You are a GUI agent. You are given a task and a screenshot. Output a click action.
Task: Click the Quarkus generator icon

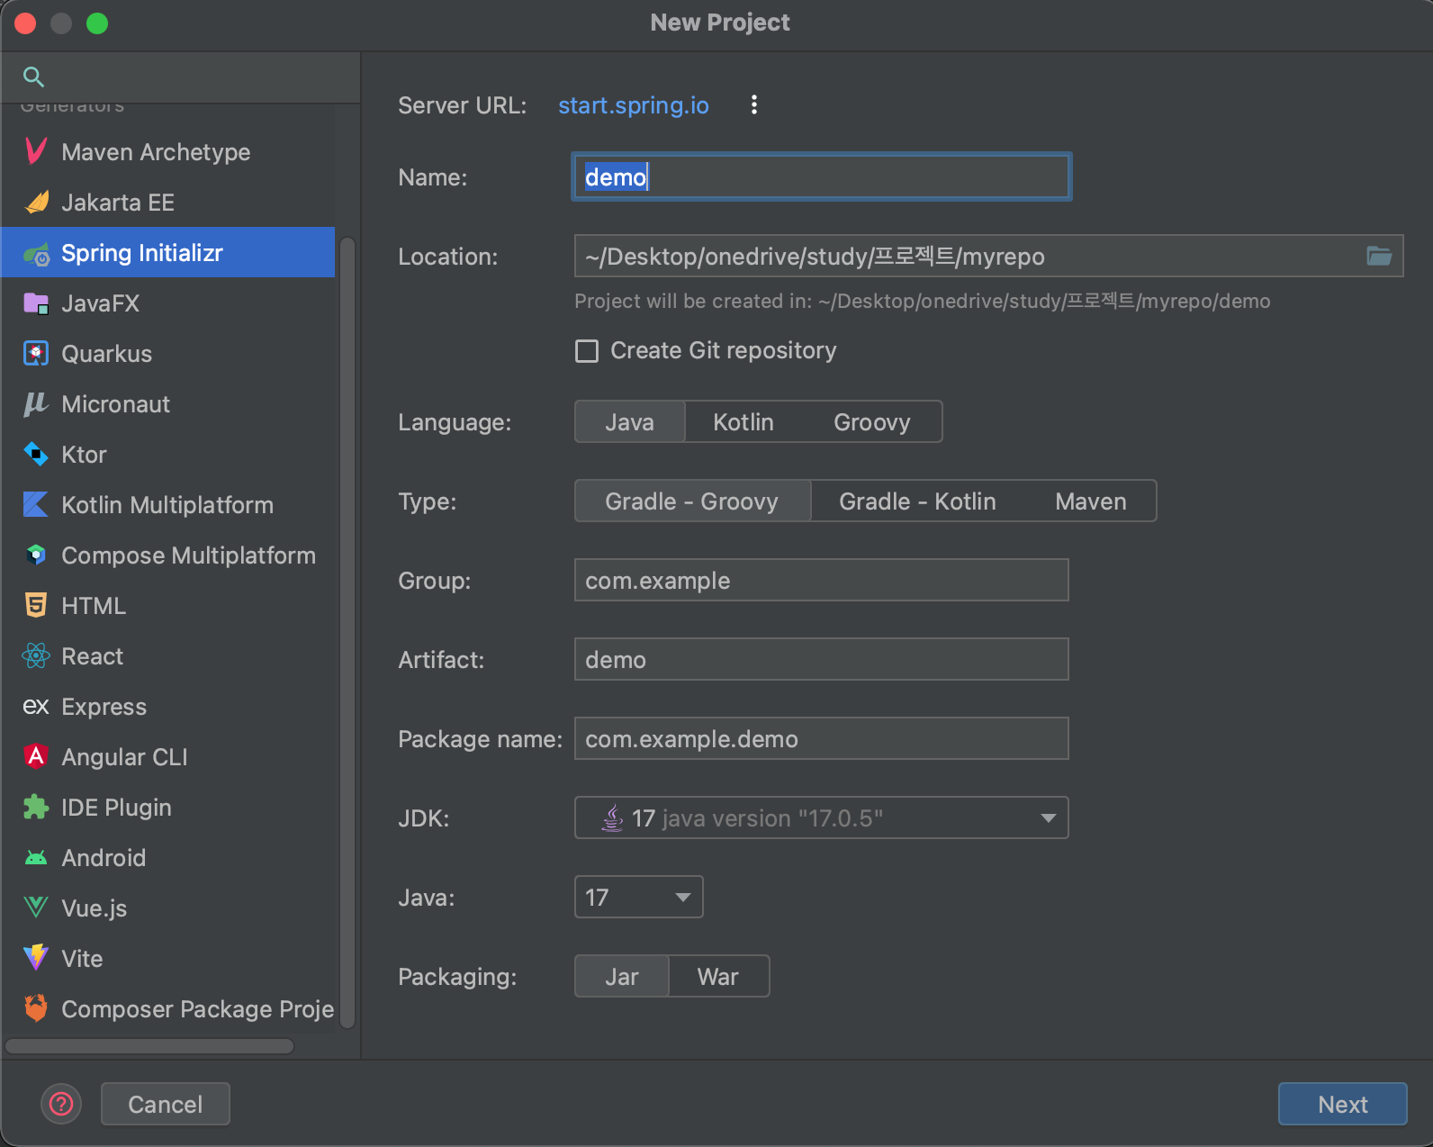pyautogui.click(x=36, y=354)
